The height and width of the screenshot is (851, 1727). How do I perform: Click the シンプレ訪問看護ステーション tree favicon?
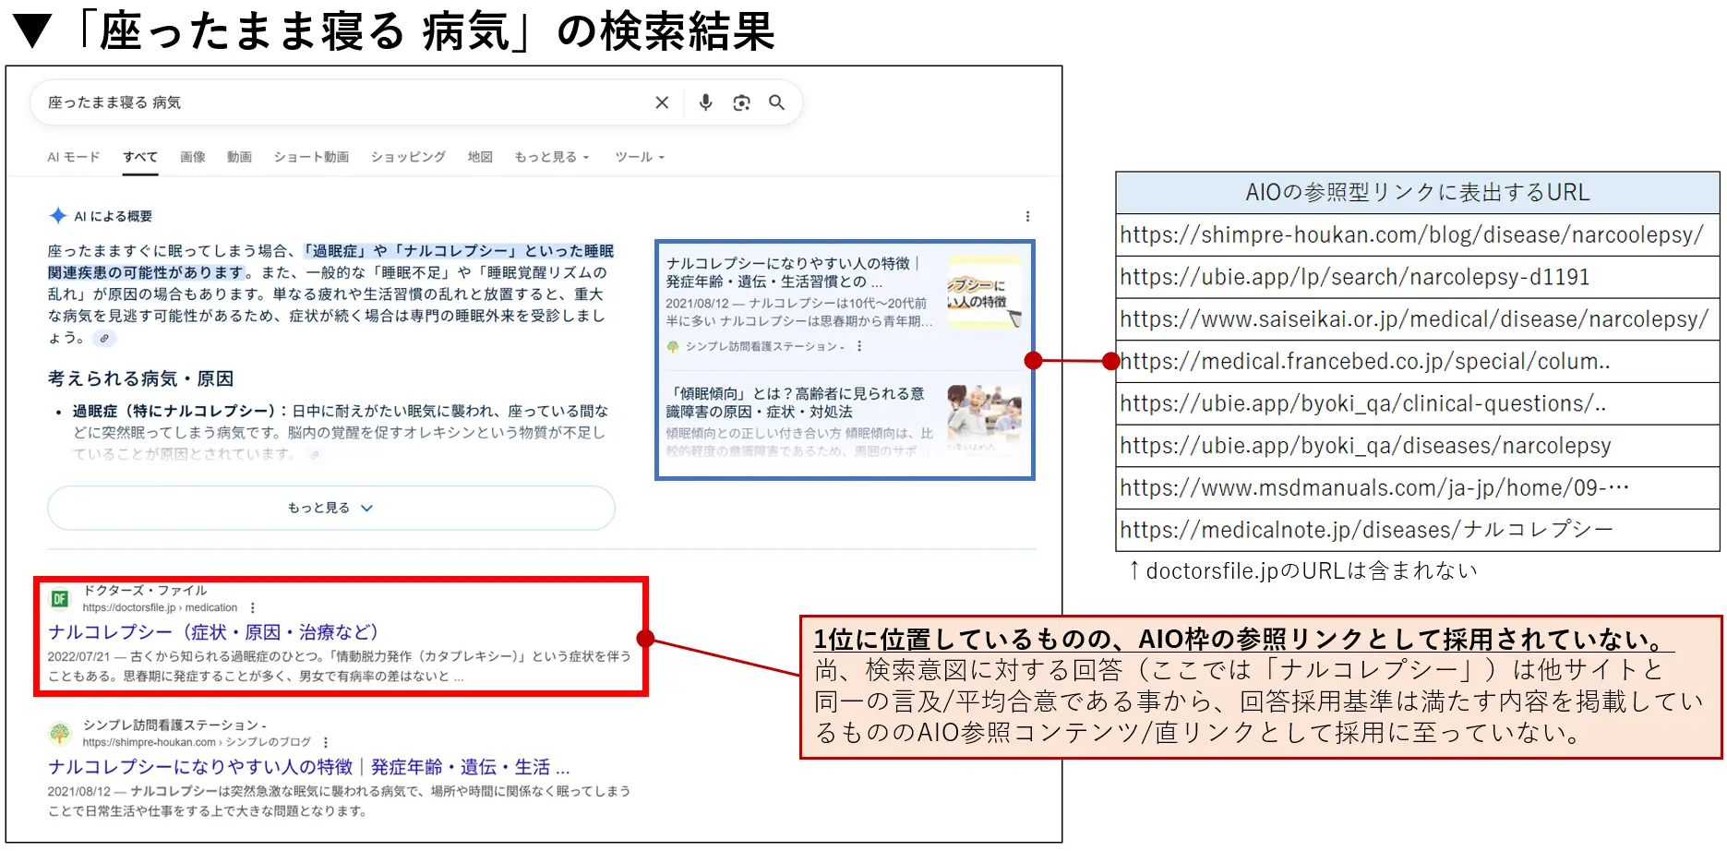[x=60, y=734]
